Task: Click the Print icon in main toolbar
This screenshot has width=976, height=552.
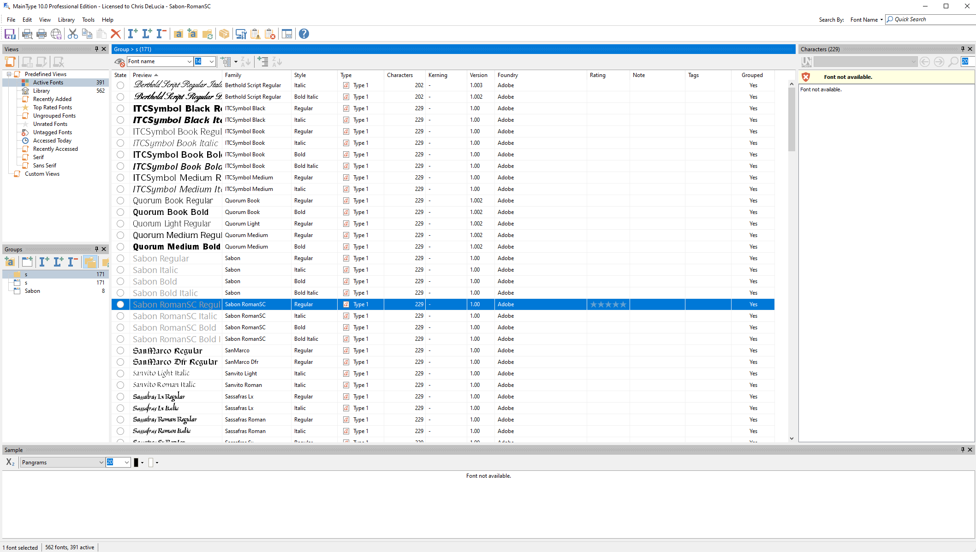Action: 42,34
